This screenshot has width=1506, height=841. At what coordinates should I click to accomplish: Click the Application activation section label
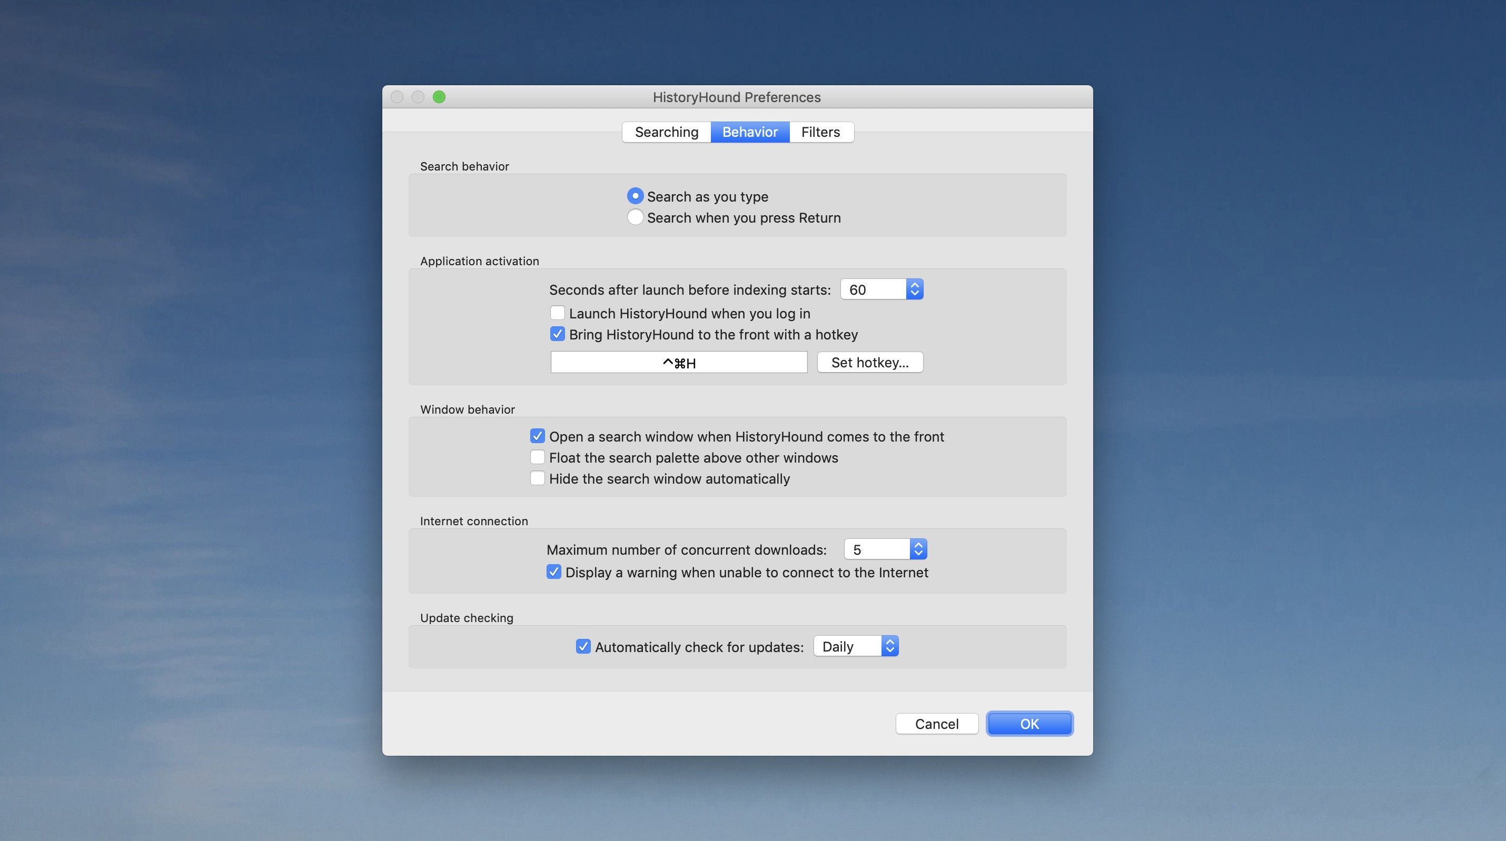[479, 261]
